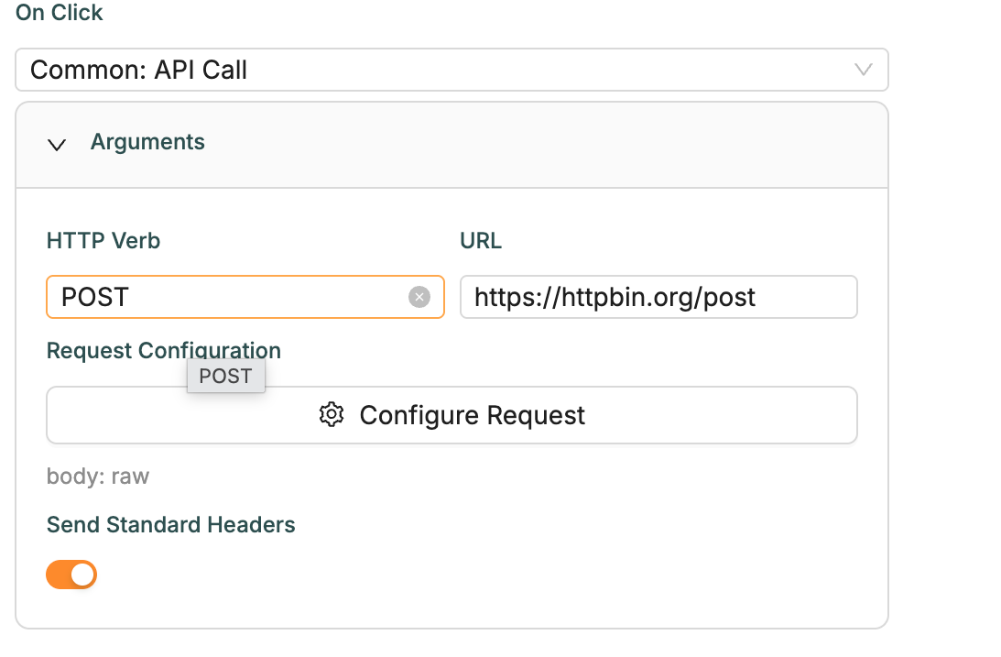Viewport: 1001px width, 657px height.
Task: Click the URL field label
Action: [481, 241]
